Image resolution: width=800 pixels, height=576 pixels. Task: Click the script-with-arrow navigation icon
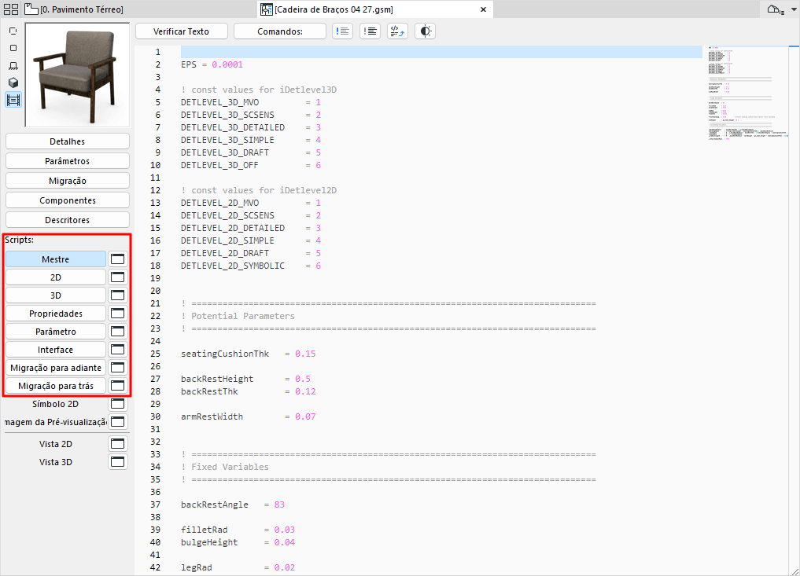pos(397,31)
